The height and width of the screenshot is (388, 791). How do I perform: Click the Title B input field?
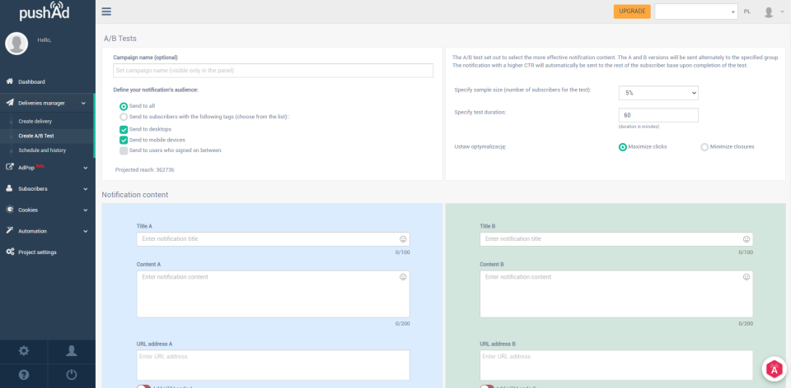coord(616,239)
